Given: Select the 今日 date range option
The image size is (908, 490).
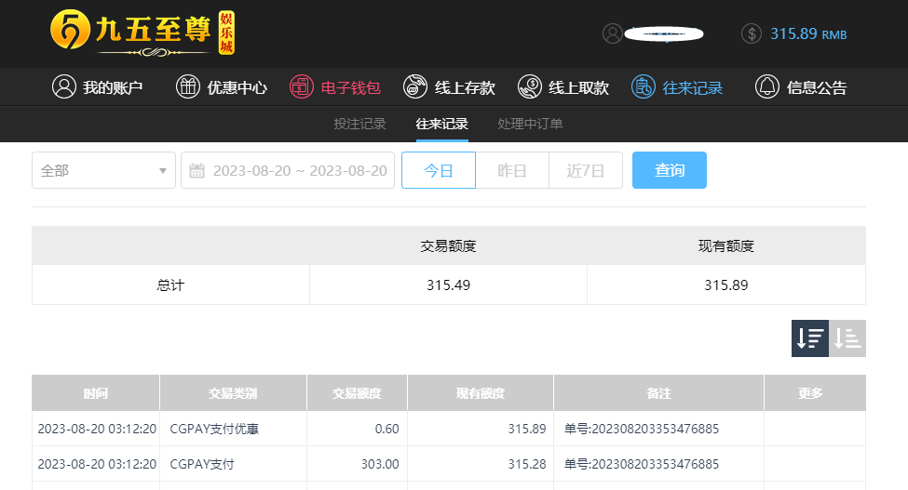Looking at the screenshot, I should click(439, 170).
